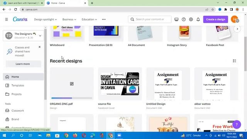
Task: Open the settings gear icon
Action: coord(191,19)
